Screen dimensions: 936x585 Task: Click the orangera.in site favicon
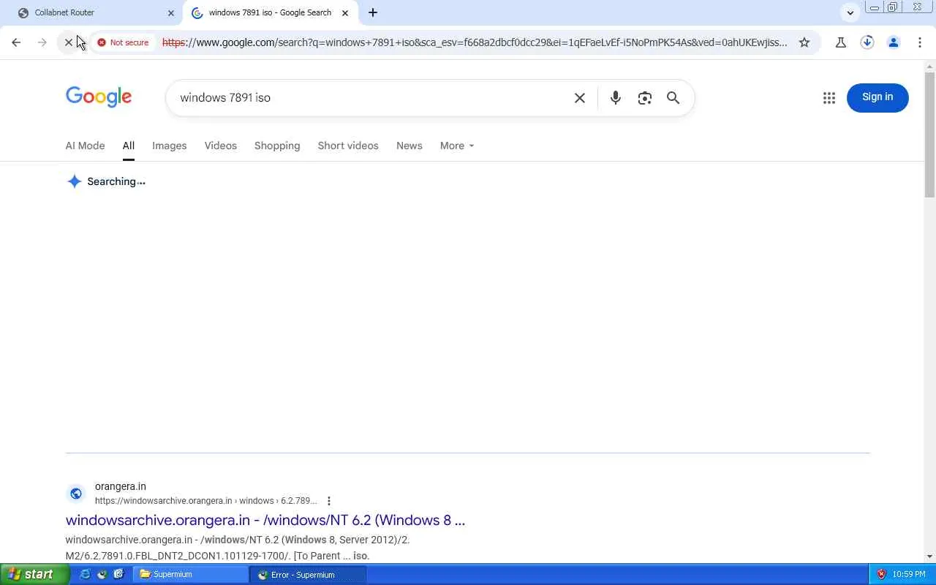click(76, 494)
